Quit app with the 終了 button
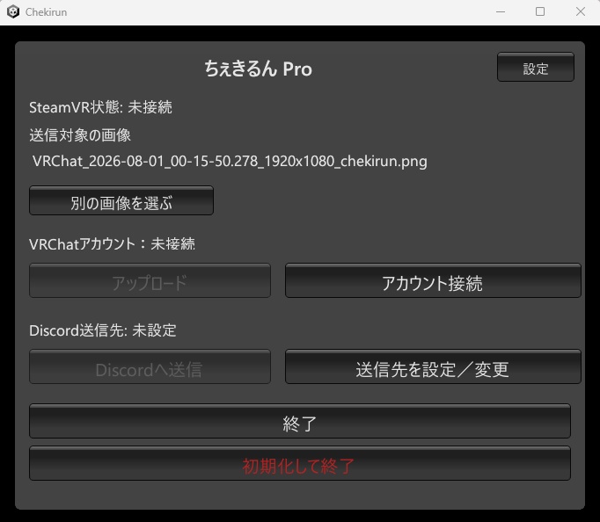The image size is (600, 522). 300,421
